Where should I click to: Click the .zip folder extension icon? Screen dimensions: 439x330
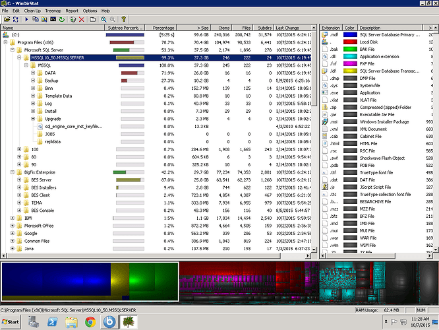point(325,108)
